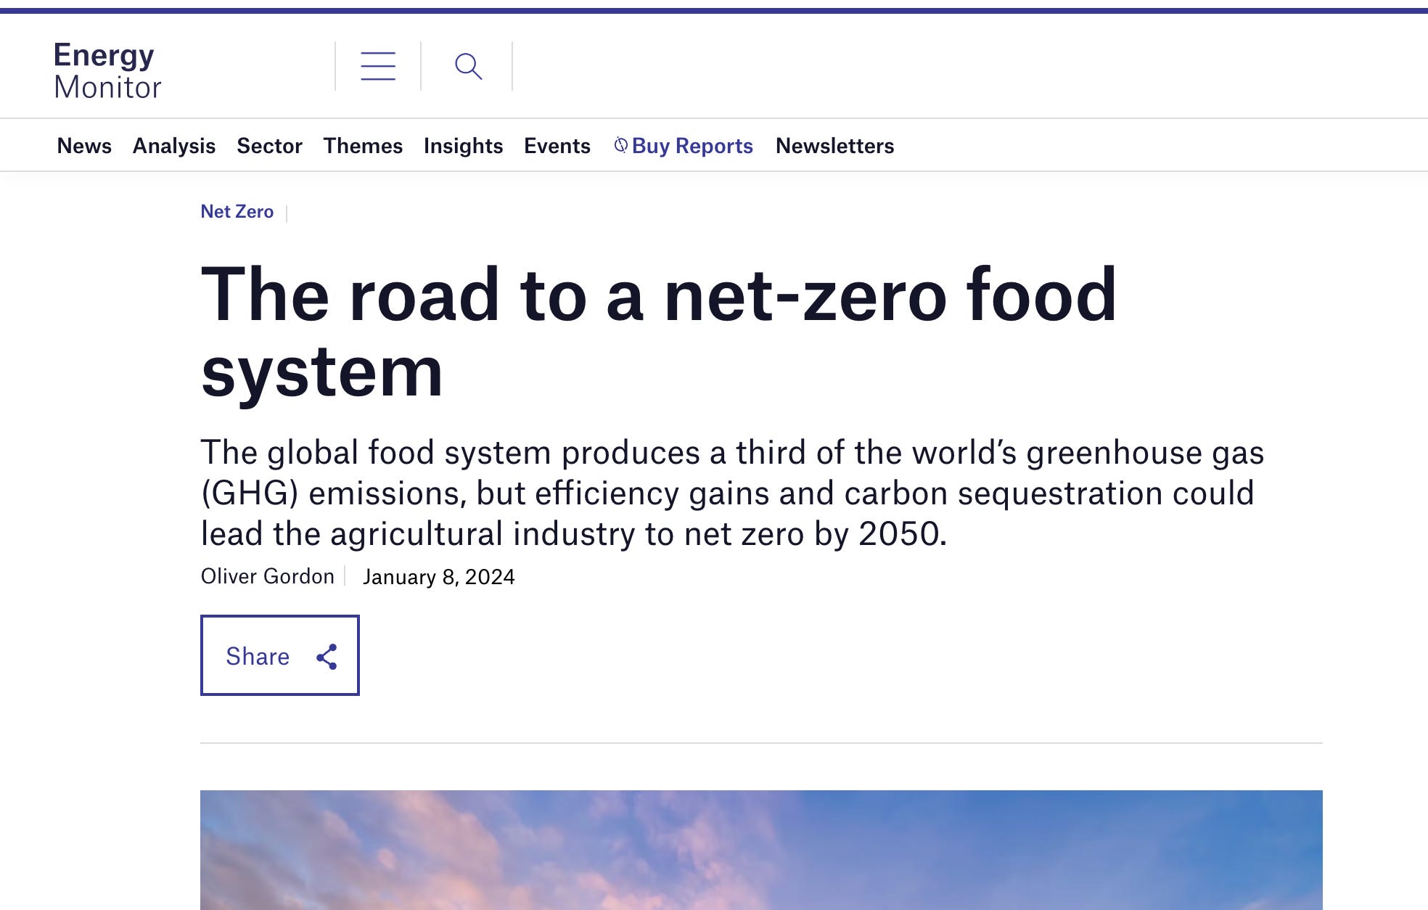Click the share network icon
Screen dimensions: 1428x910
[327, 656]
